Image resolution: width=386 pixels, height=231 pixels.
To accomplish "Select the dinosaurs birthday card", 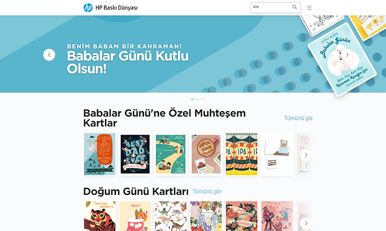I will coord(171,216).
